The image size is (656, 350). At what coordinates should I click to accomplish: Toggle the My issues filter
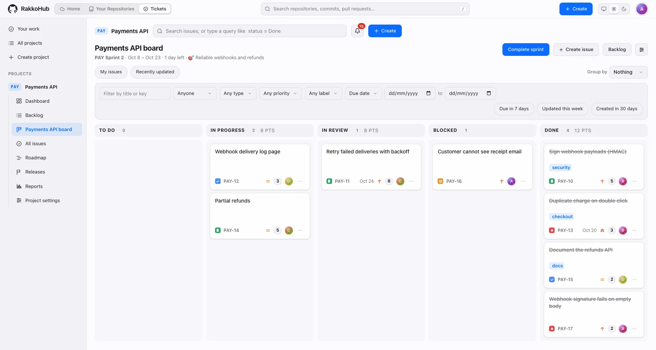tap(111, 72)
